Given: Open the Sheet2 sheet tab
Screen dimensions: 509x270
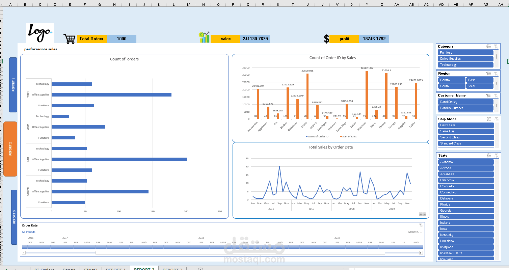Looking at the screenshot, I should [90, 269].
